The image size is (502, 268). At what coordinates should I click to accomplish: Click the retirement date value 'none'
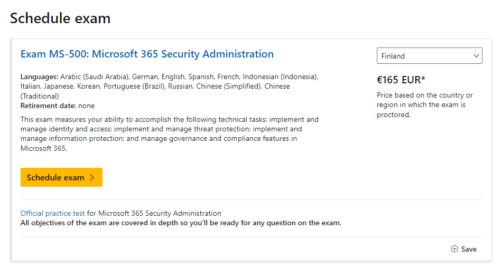[87, 106]
